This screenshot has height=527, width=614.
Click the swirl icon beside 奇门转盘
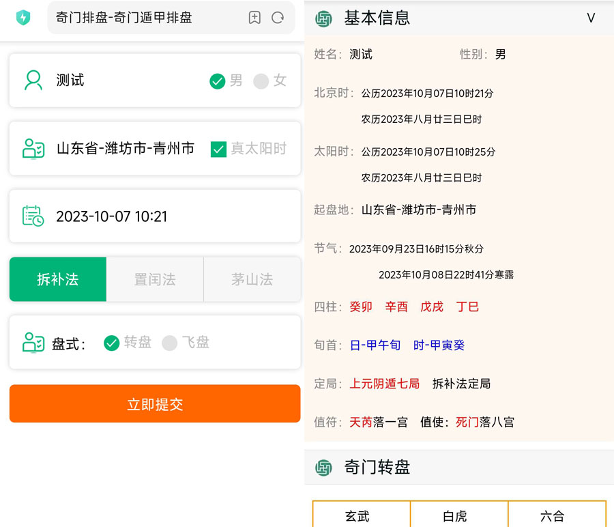pyautogui.click(x=323, y=468)
